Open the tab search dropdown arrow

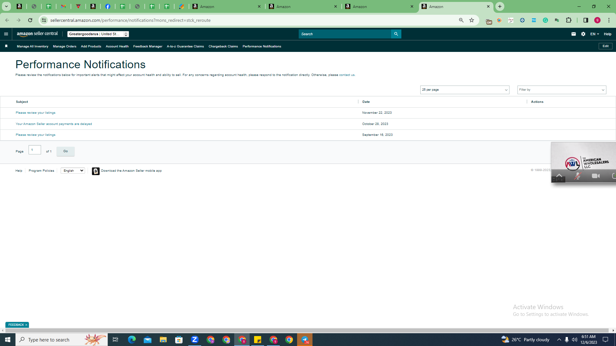tap(6, 6)
